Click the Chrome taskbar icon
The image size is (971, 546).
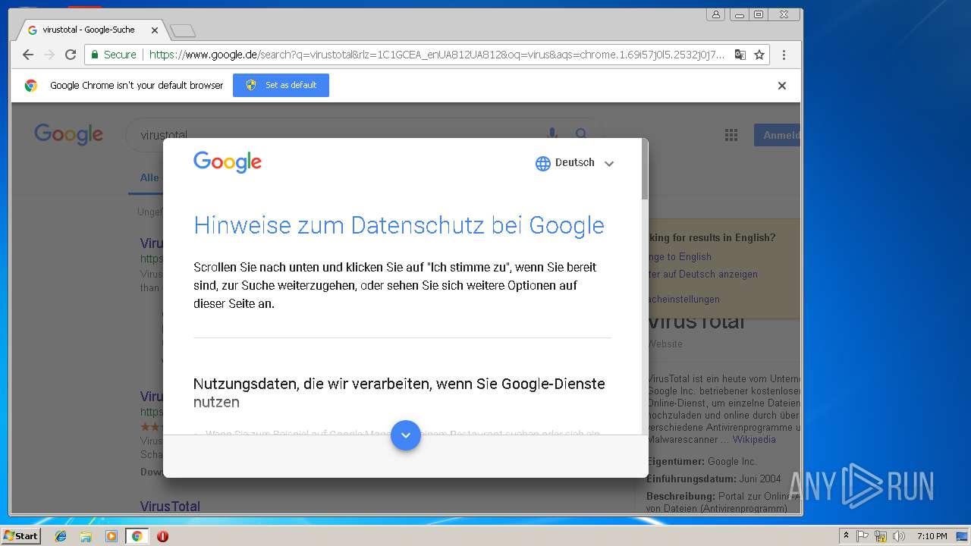click(137, 536)
